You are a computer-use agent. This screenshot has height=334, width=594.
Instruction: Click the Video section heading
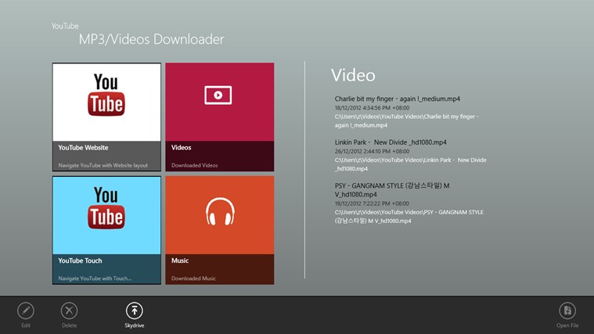353,75
